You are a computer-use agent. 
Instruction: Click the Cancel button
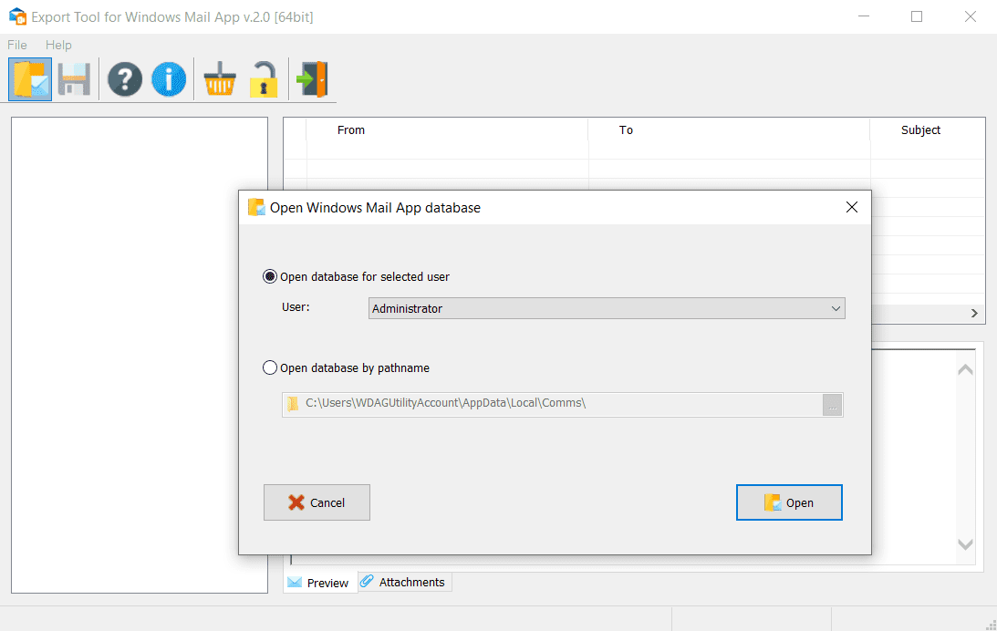(317, 502)
